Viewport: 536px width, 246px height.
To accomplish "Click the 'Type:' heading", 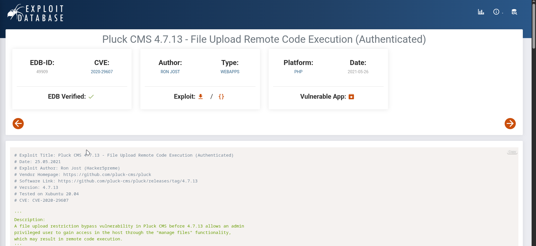I will 230,63.
